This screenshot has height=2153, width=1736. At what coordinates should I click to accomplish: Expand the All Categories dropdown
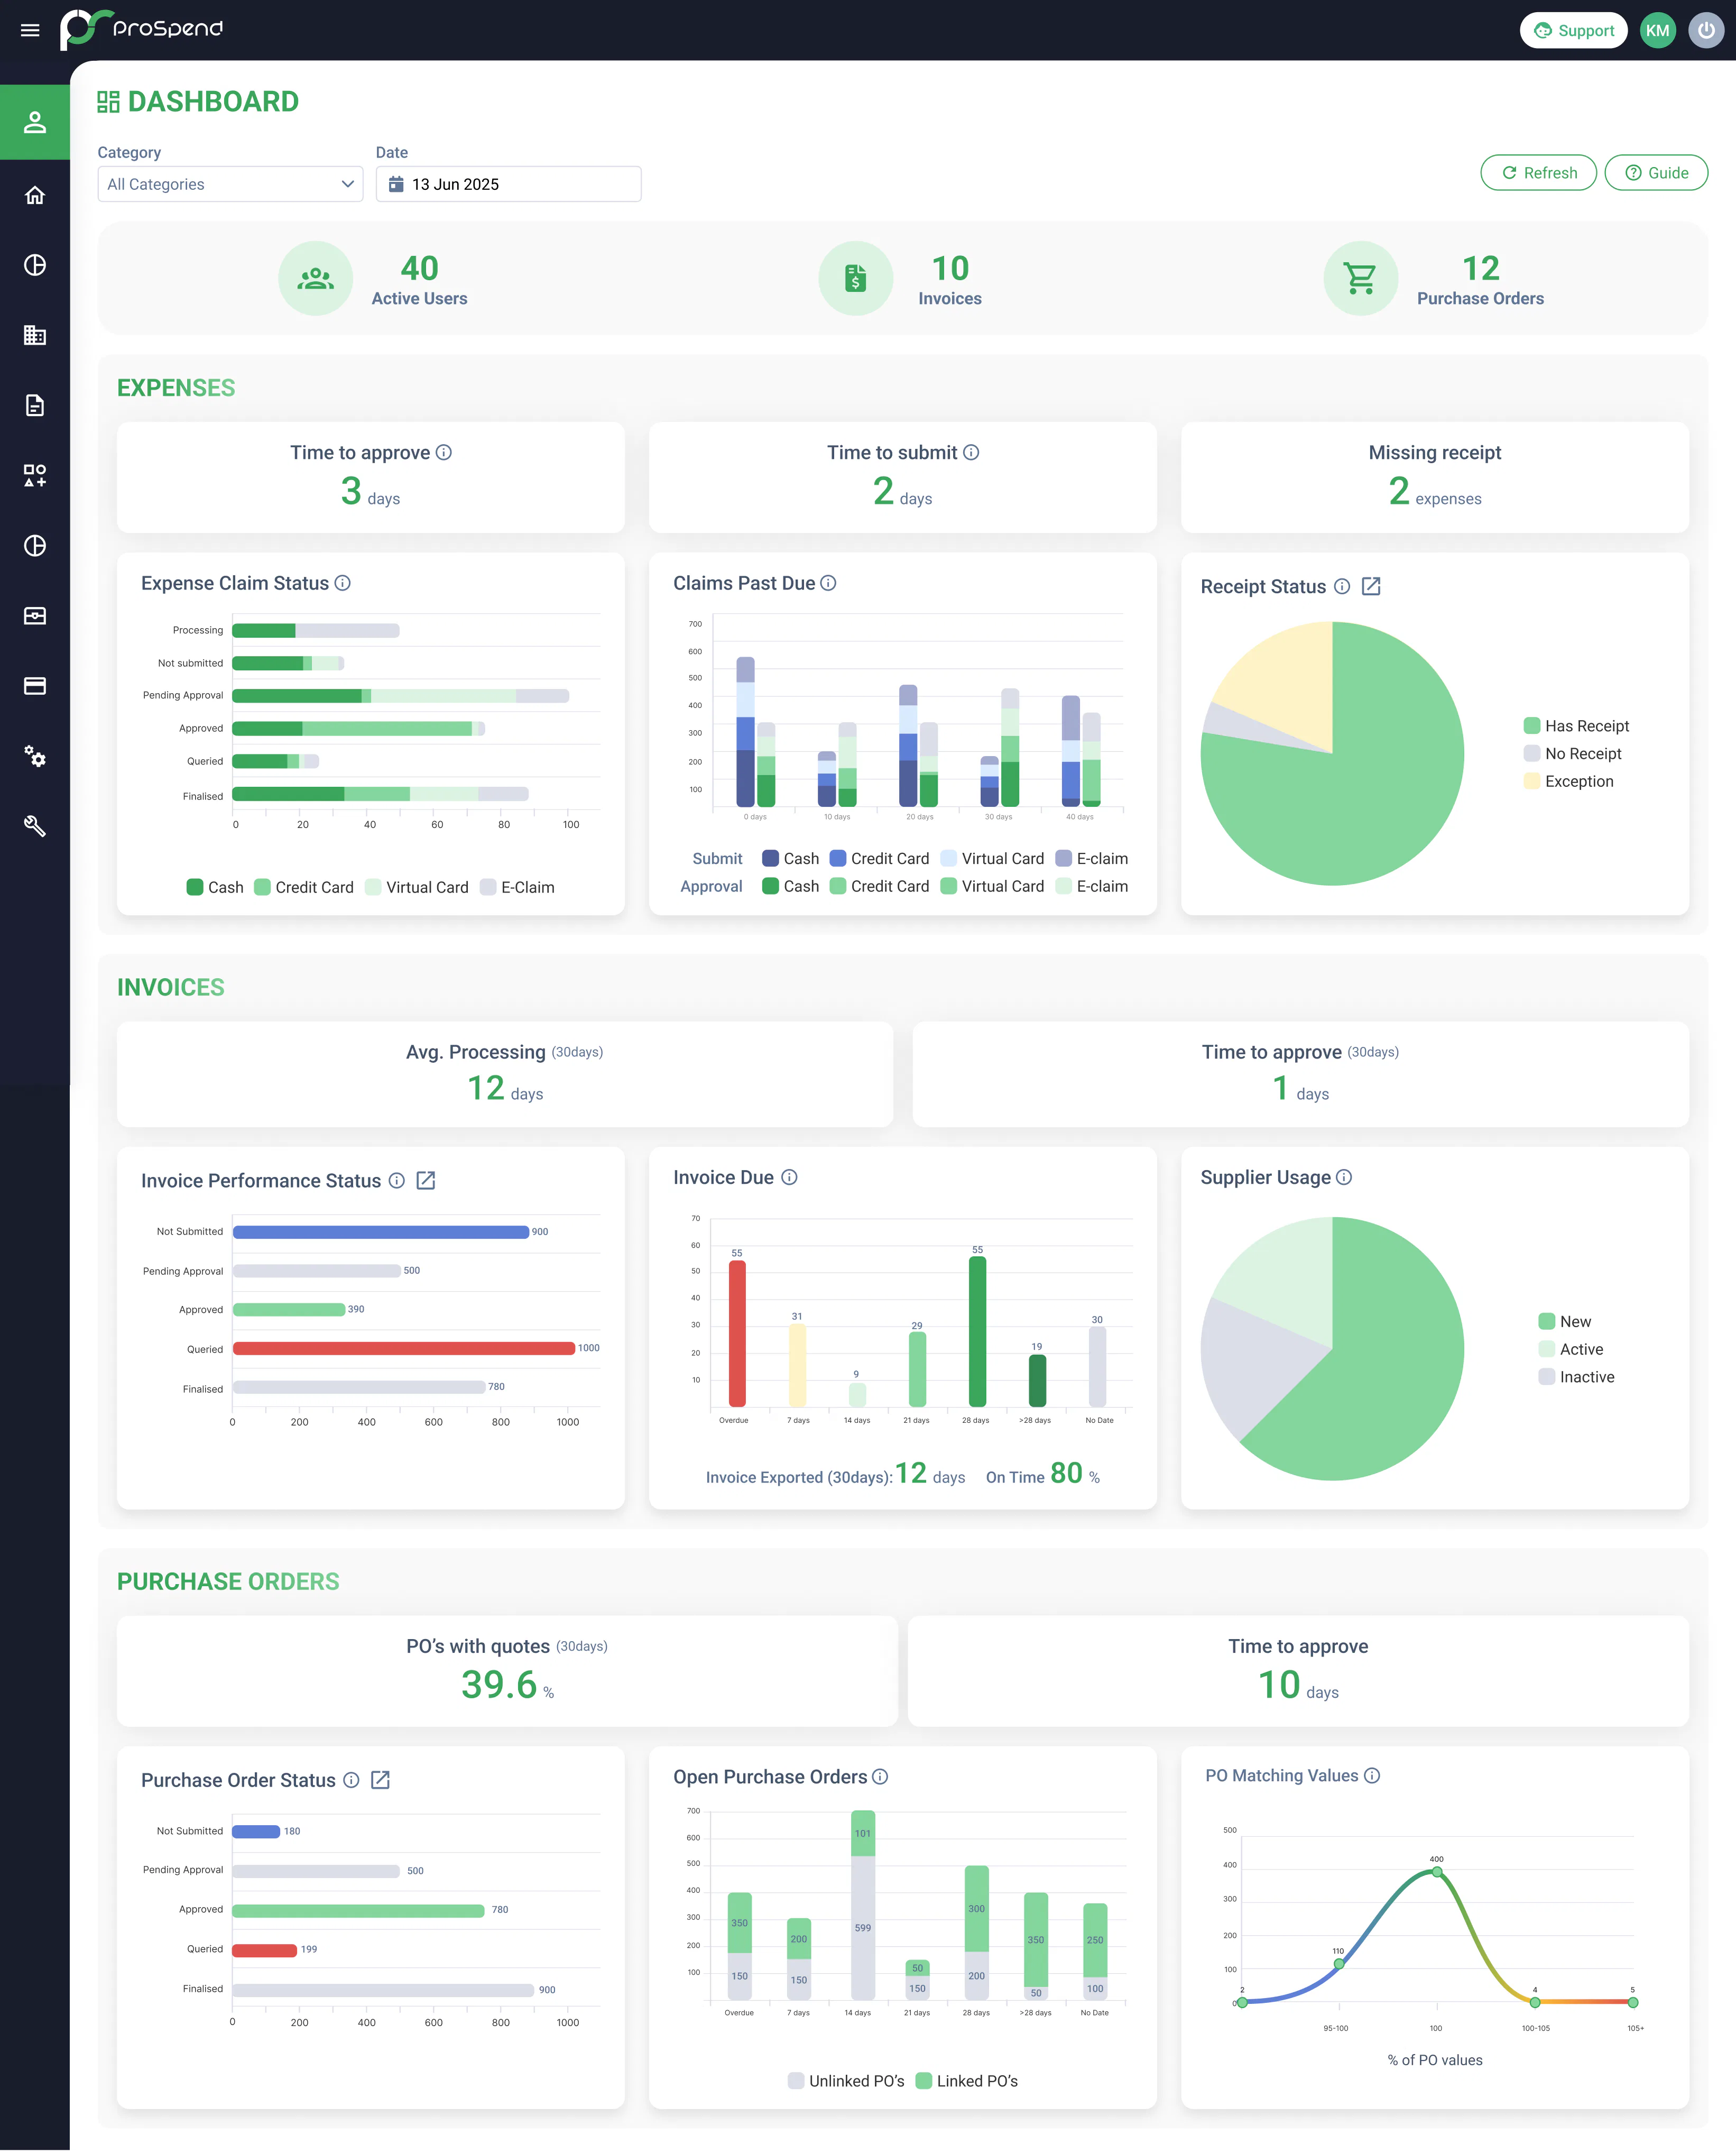[230, 184]
